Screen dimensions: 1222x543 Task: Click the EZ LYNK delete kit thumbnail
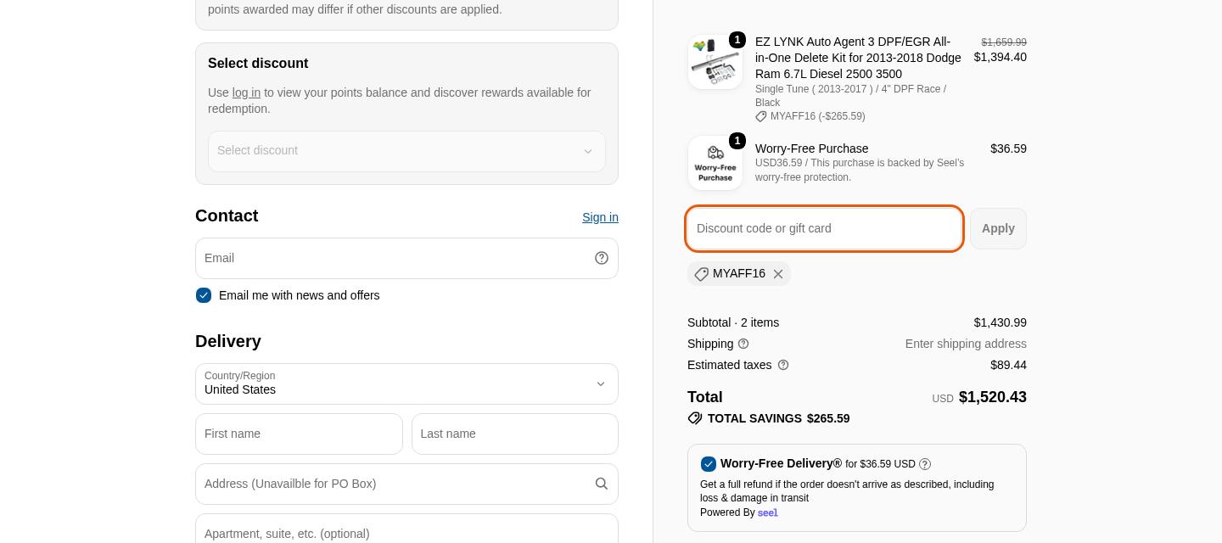pos(715,62)
